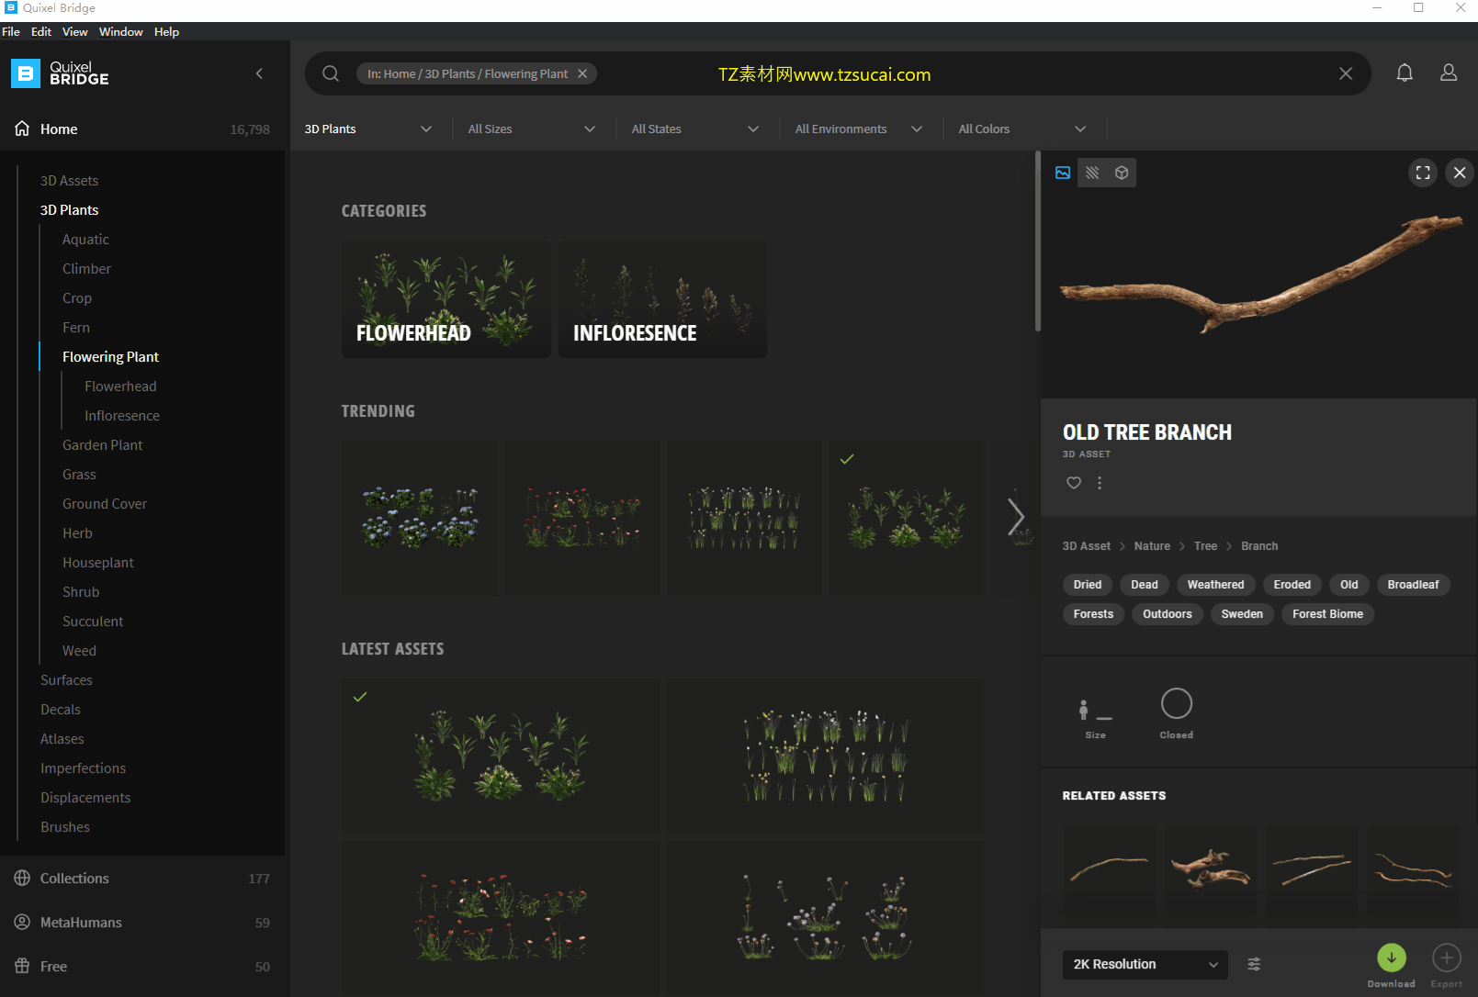Click the Dried tag
The width and height of the screenshot is (1478, 997).
1088,585
